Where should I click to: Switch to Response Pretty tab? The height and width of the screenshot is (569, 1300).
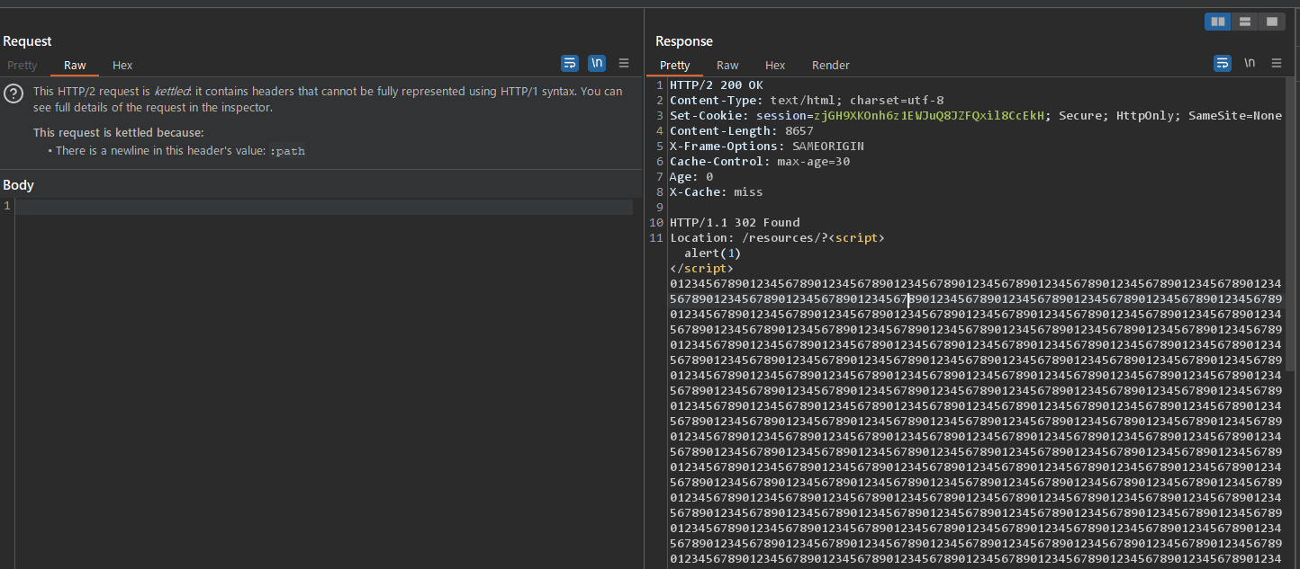(674, 66)
